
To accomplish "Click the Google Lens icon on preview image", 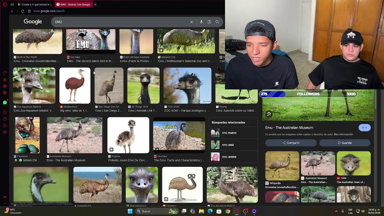I will point(269,114).
